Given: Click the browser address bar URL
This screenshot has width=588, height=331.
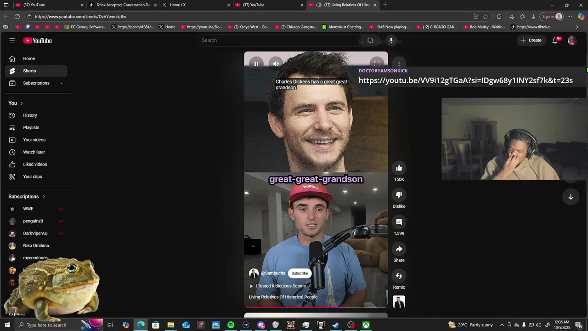Looking at the screenshot, I should pos(80,17).
